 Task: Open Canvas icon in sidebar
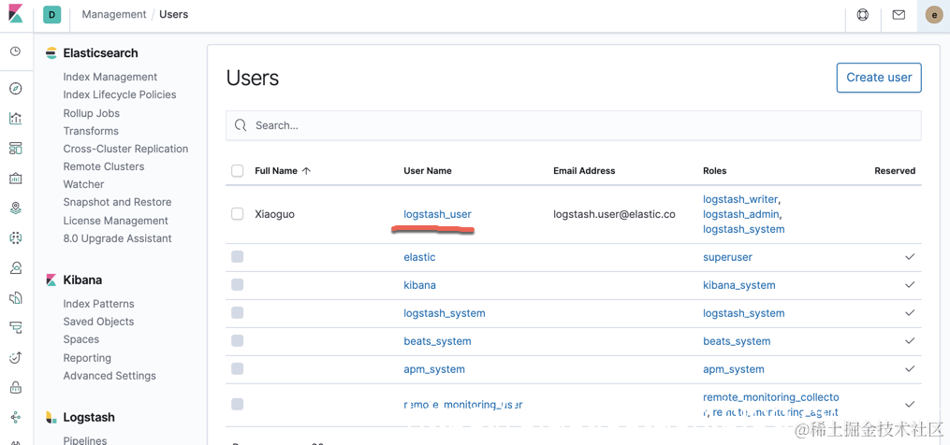16,179
